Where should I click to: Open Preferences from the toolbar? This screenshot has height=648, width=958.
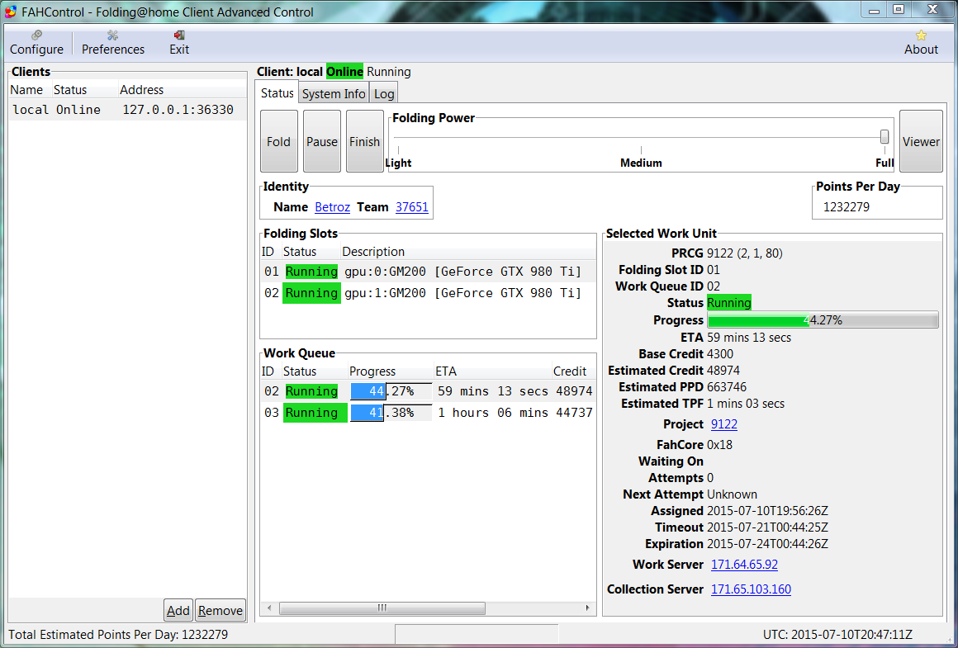click(113, 43)
